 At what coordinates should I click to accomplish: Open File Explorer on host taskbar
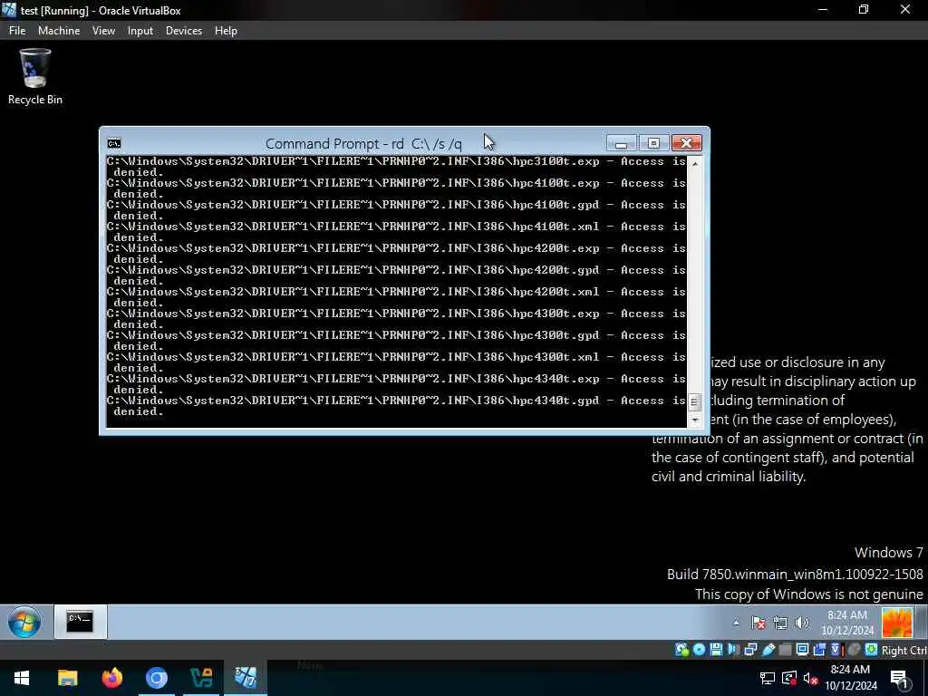coord(67,678)
